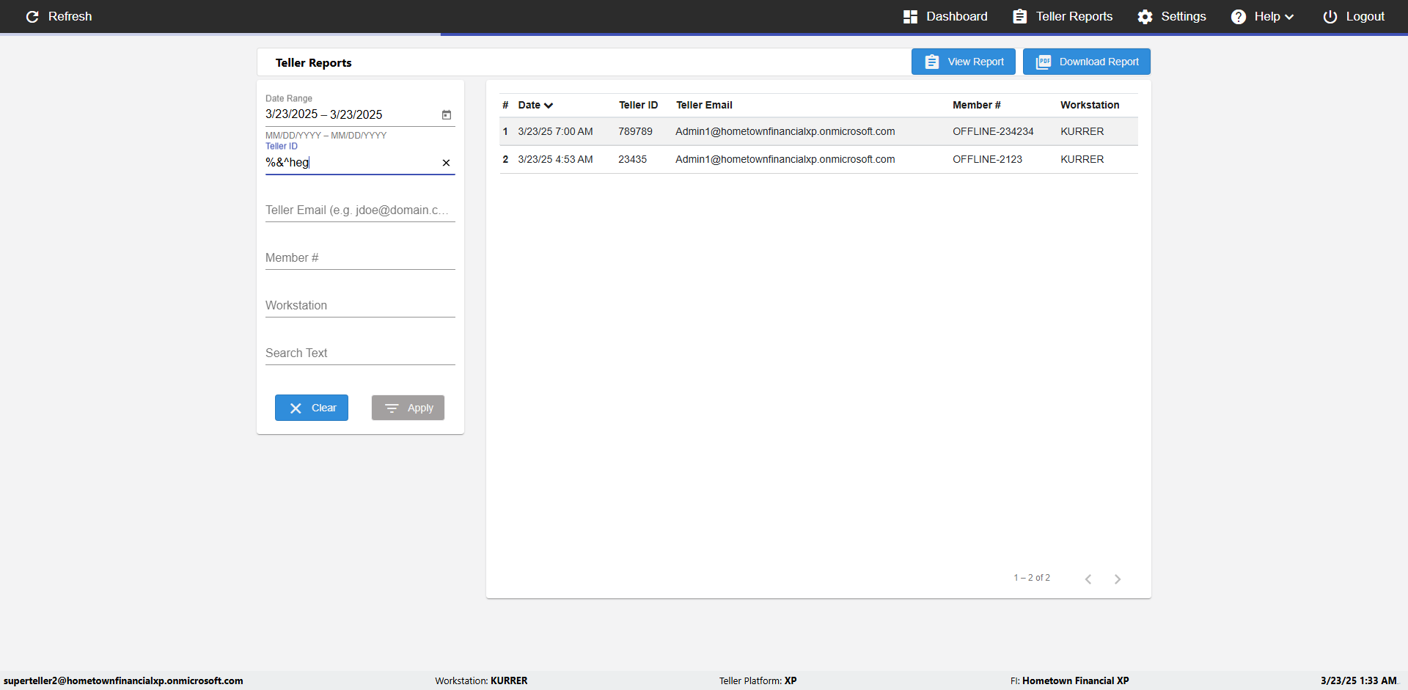Select the row dated 3/23/25 4:53 AM
The height and width of the screenshot is (690, 1408).
click(x=818, y=160)
